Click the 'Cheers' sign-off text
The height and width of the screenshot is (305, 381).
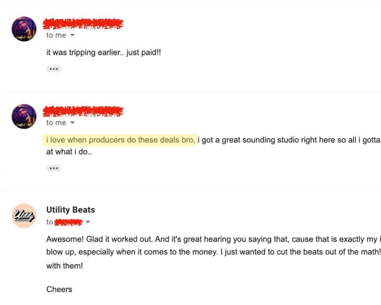click(59, 289)
